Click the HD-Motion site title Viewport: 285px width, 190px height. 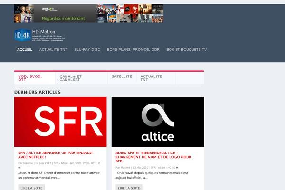coord(44,32)
